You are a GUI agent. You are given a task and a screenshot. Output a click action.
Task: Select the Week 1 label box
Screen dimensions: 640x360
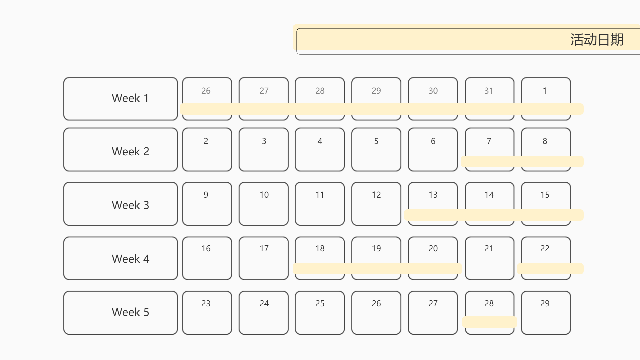coord(120,99)
